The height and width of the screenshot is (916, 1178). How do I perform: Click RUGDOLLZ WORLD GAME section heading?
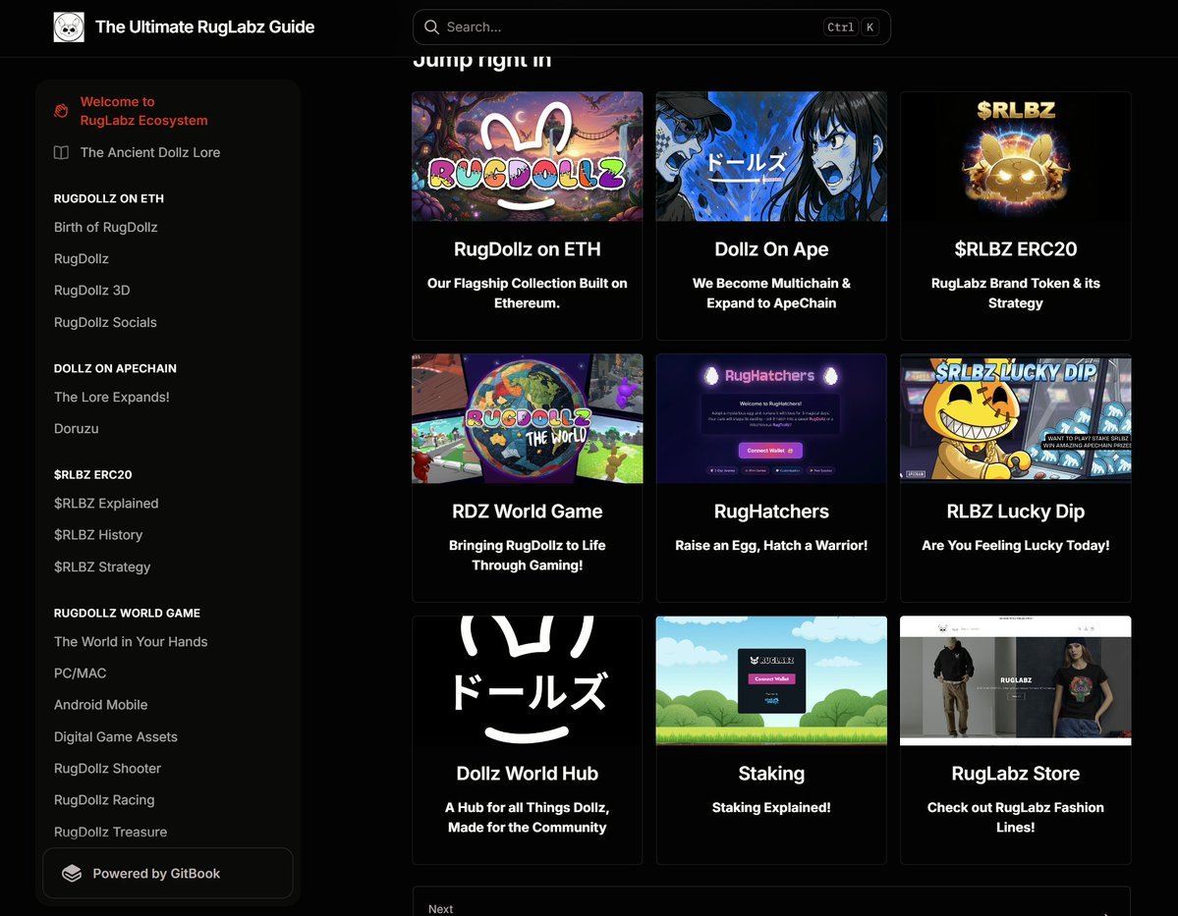point(127,613)
